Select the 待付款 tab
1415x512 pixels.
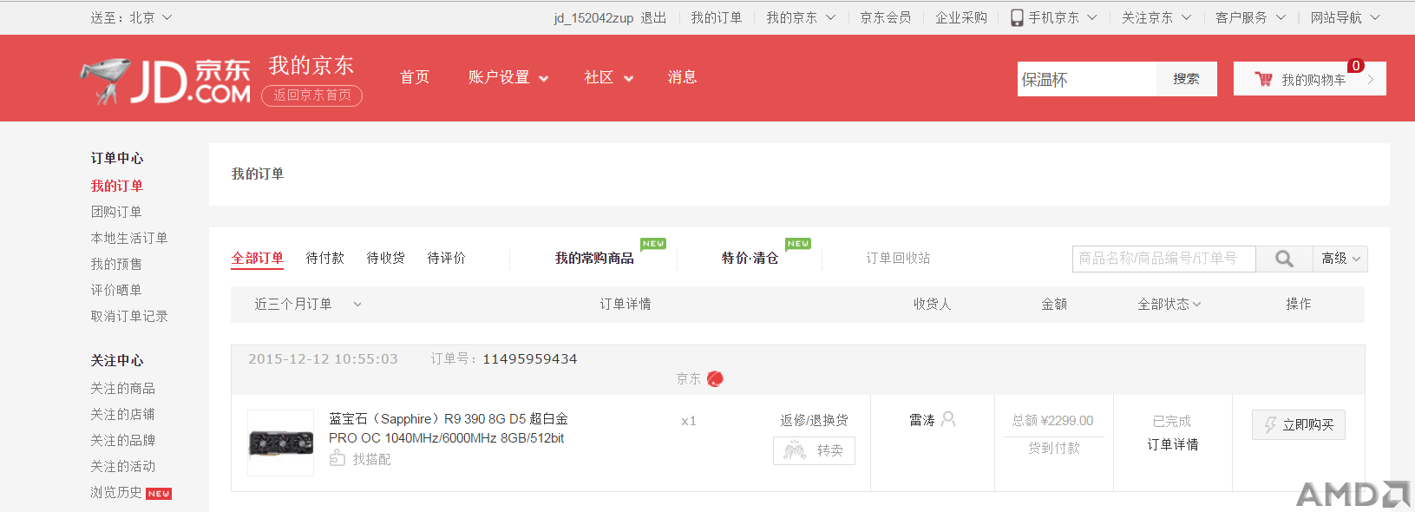tap(325, 258)
